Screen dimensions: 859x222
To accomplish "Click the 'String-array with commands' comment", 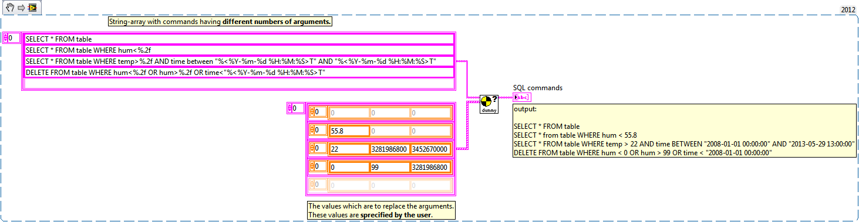I will click(220, 22).
